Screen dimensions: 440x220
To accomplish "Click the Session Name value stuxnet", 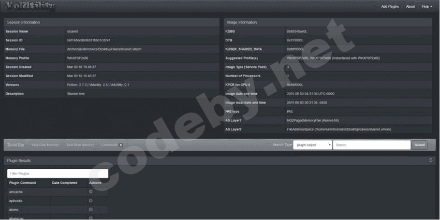I will [x=72, y=32].
